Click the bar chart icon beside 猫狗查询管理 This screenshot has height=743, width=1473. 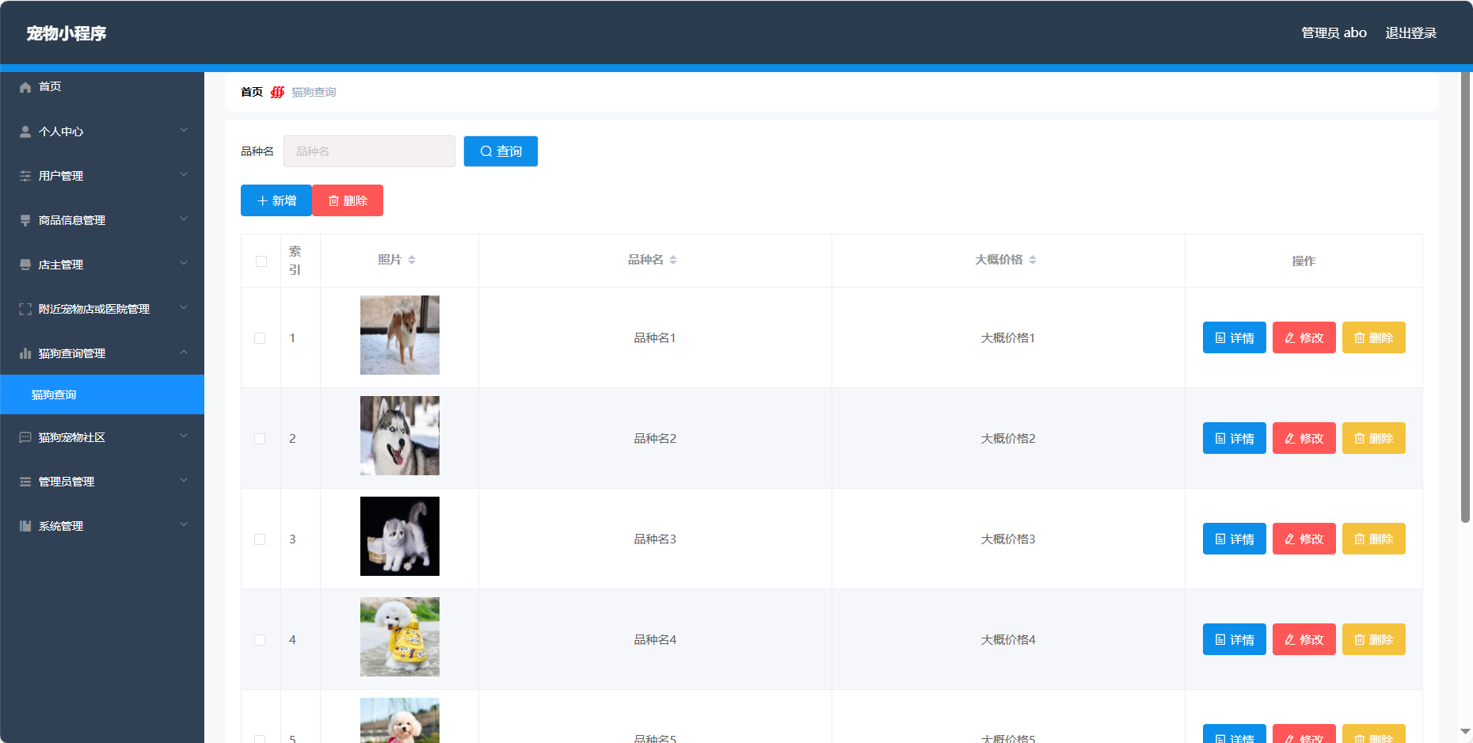[x=25, y=353]
